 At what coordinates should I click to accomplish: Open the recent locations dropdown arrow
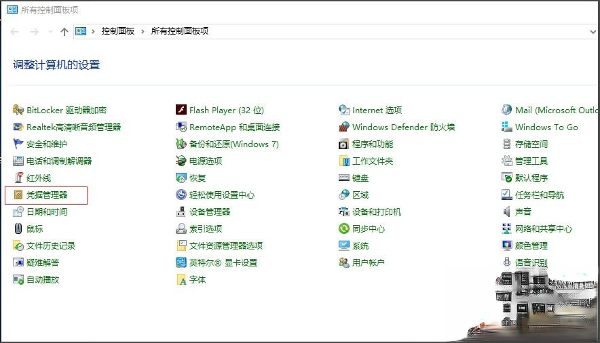tap(50, 32)
